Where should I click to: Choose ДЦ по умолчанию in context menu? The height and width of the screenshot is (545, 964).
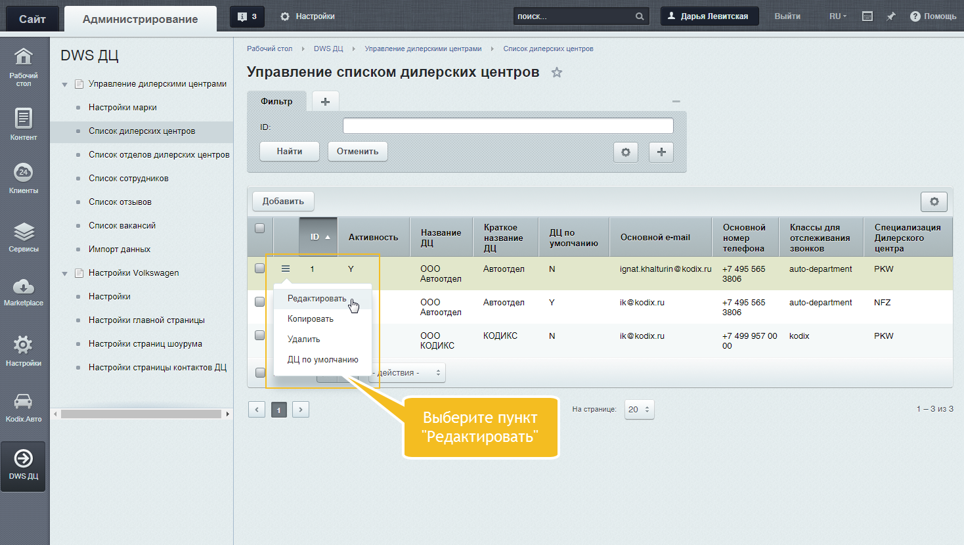pos(323,360)
